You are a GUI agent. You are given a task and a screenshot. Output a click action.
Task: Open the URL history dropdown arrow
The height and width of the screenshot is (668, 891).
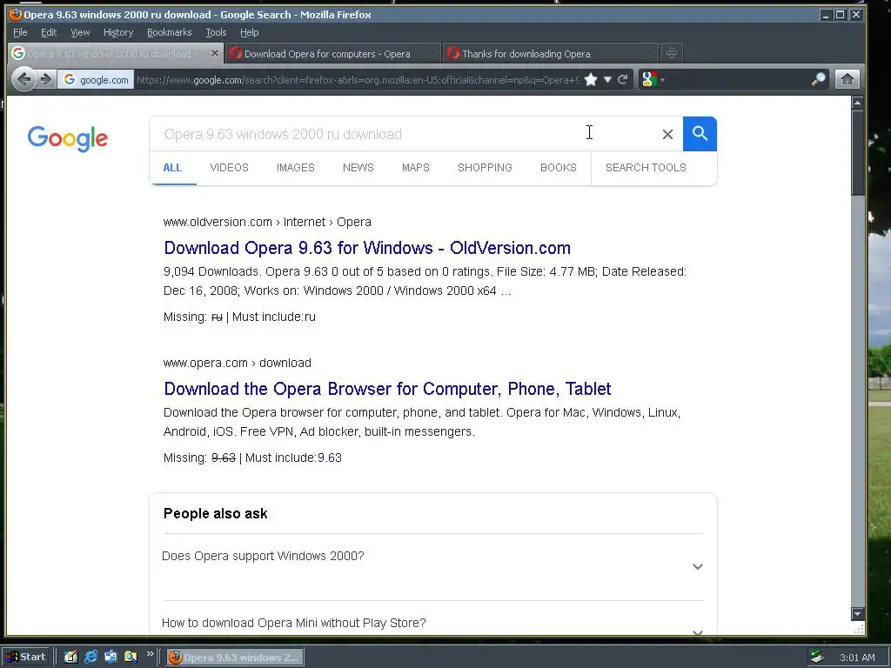point(607,79)
